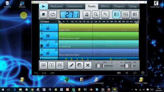The width and height of the screenshot is (164, 92).
Task: Click the PAN slider knob
Action: click(x=100, y=66)
